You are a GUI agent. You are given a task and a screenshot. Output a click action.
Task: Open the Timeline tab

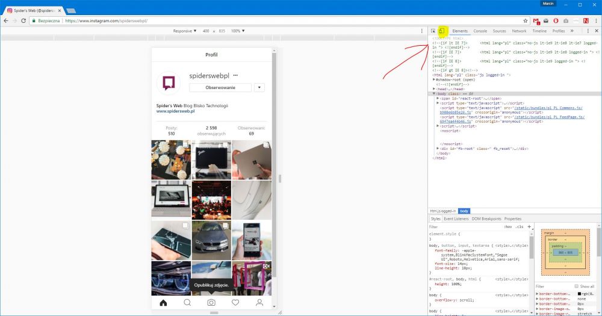click(539, 31)
